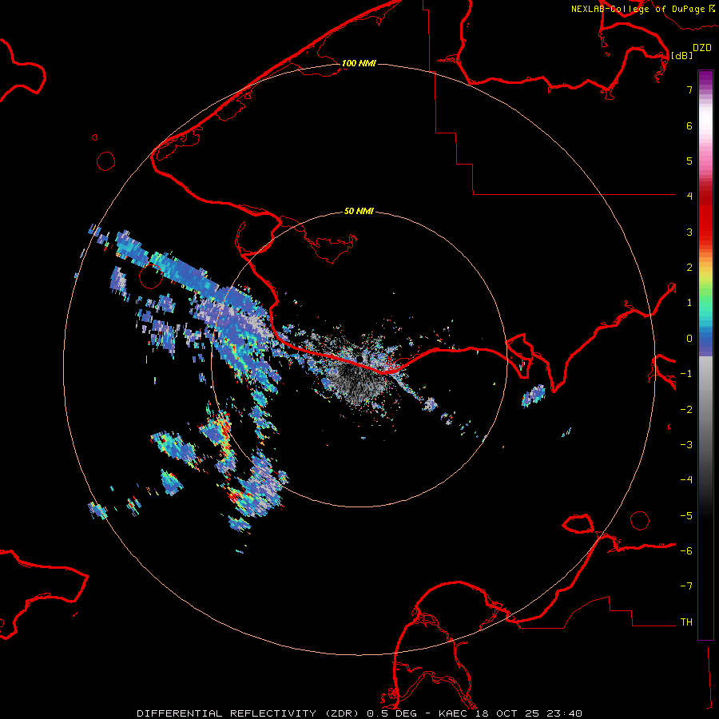Viewport: 719px width, 719px height.
Task: Click the 3 dB tick label
Action: [689, 232]
